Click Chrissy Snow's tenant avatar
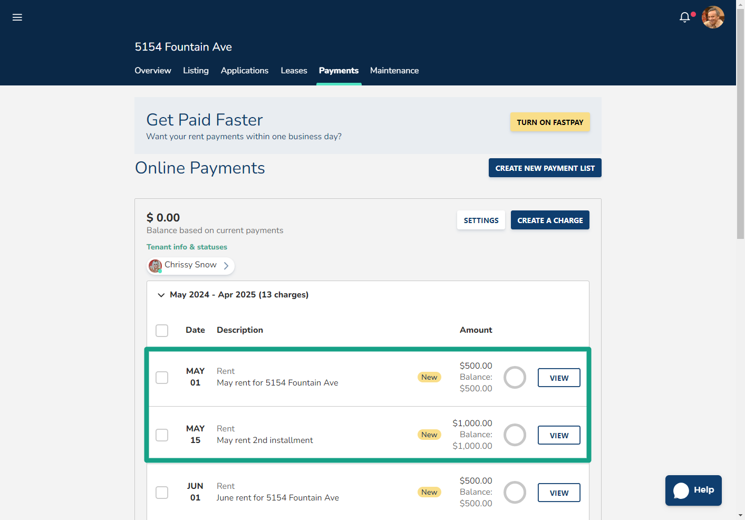This screenshot has width=745, height=520. (155, 266)
